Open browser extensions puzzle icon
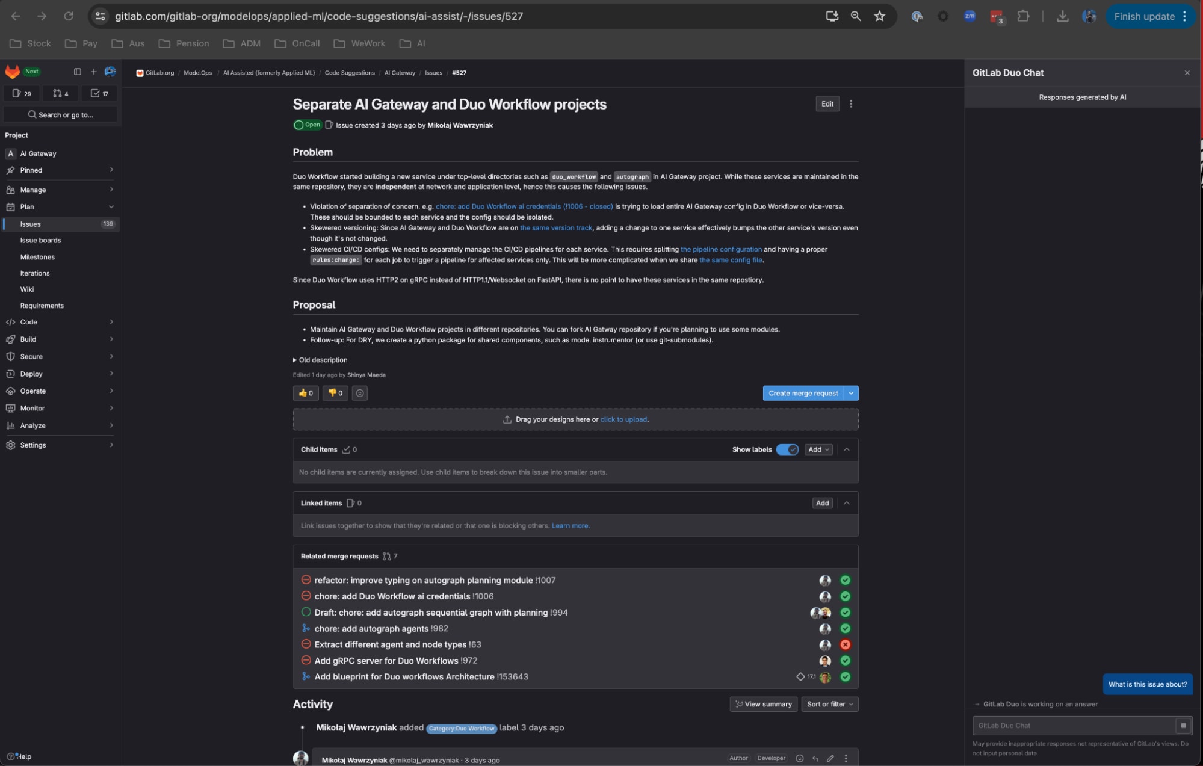 coord(1023,16)
